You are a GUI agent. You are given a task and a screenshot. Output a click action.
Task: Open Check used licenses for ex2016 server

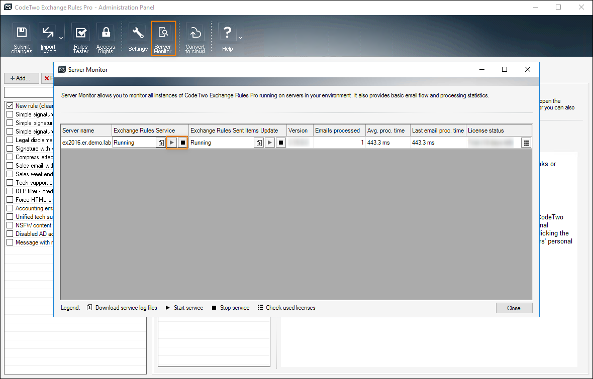pos(526,143)
